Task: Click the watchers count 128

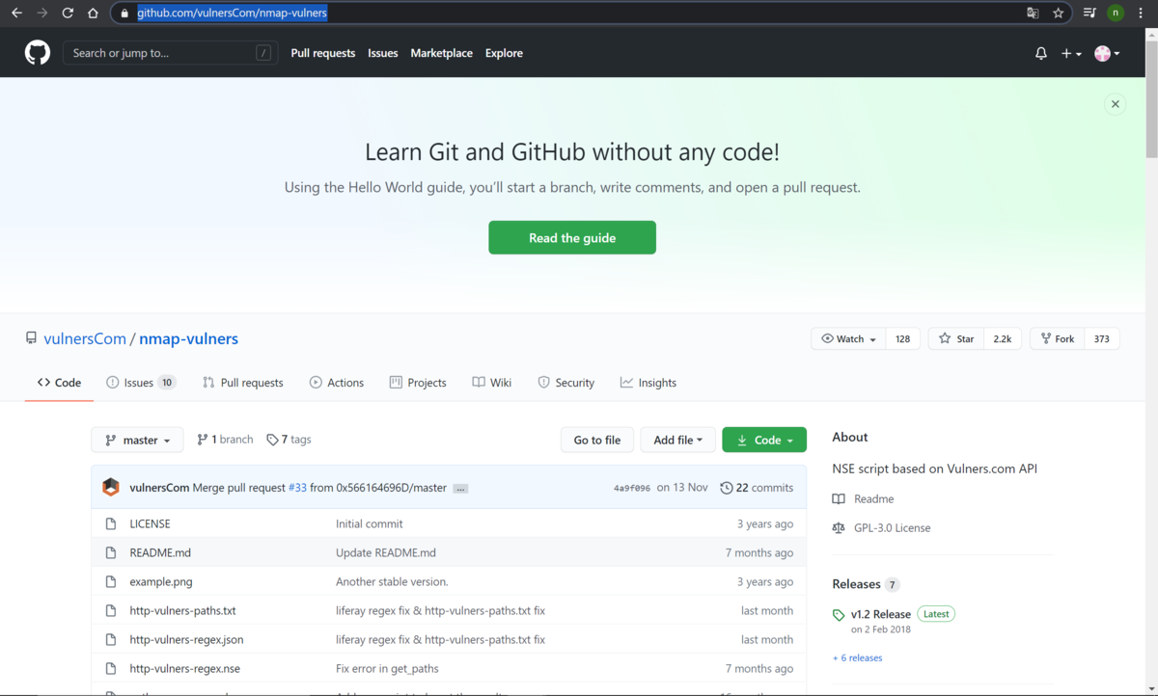Action: (902, 338)
